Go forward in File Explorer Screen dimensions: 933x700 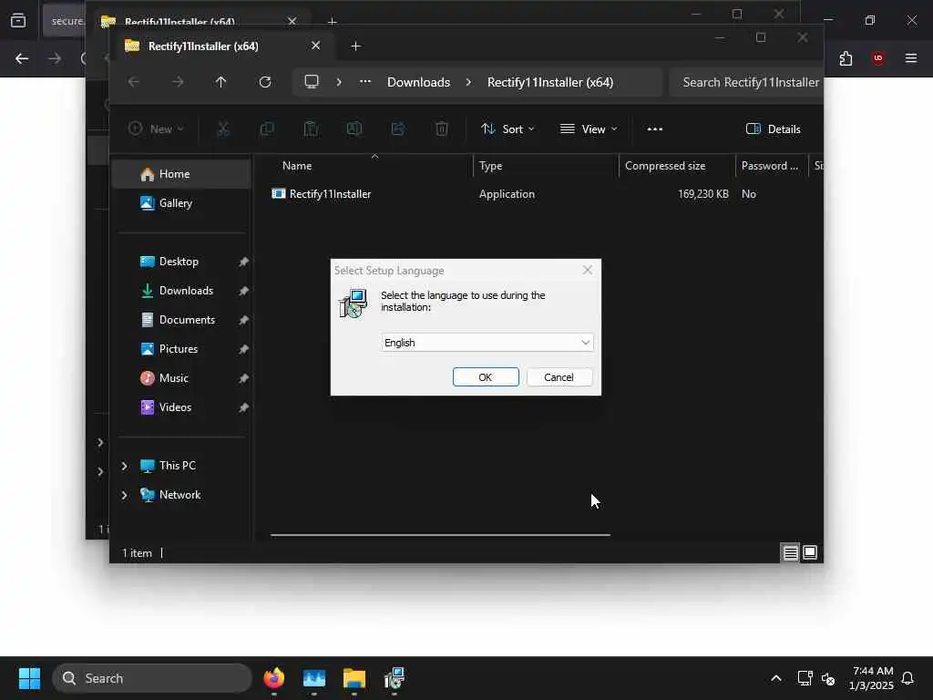point(178,82)
